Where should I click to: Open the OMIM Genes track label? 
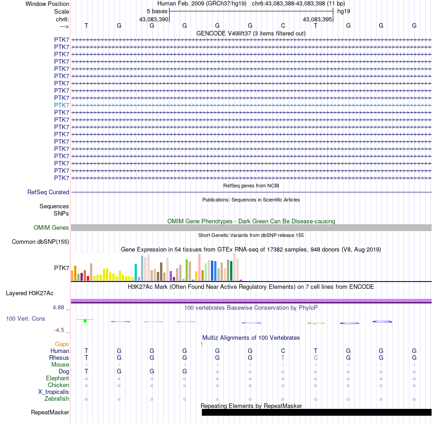pyautogui.click(x=51, y=227)
